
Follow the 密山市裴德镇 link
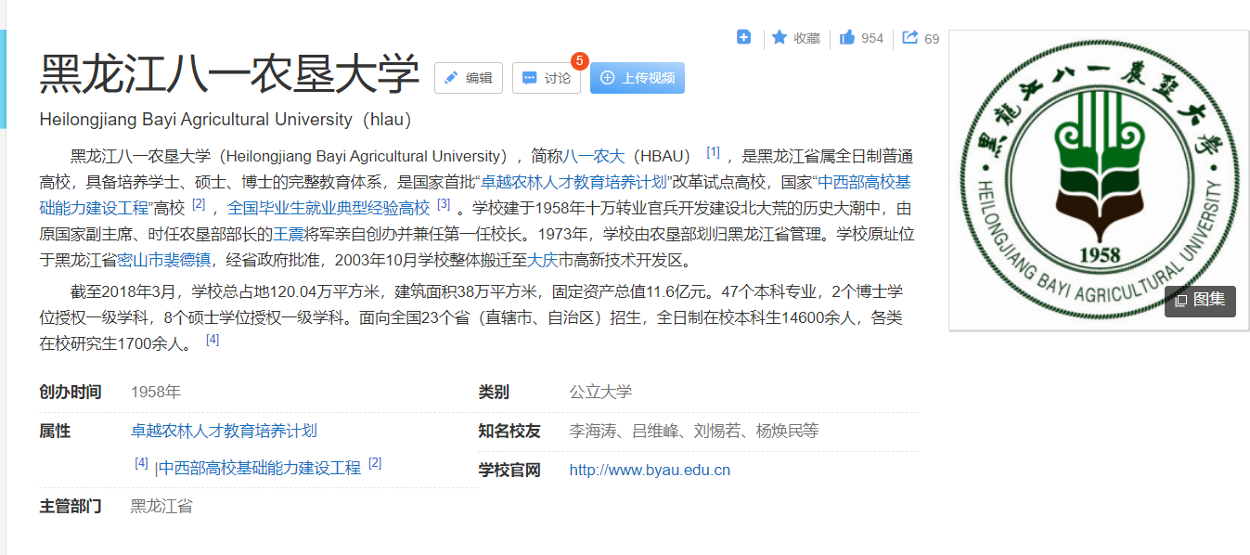coord(164,260)
